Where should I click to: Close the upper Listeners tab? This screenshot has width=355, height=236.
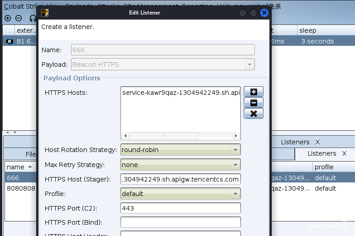pyautogui.click(x=318, y=143)
